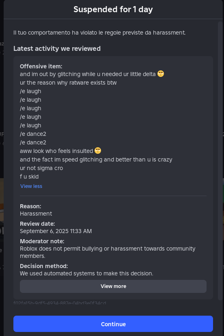Select the "speed glitching and better than u" line
This screenshot has width=224, height=336.
coord(96,159)
